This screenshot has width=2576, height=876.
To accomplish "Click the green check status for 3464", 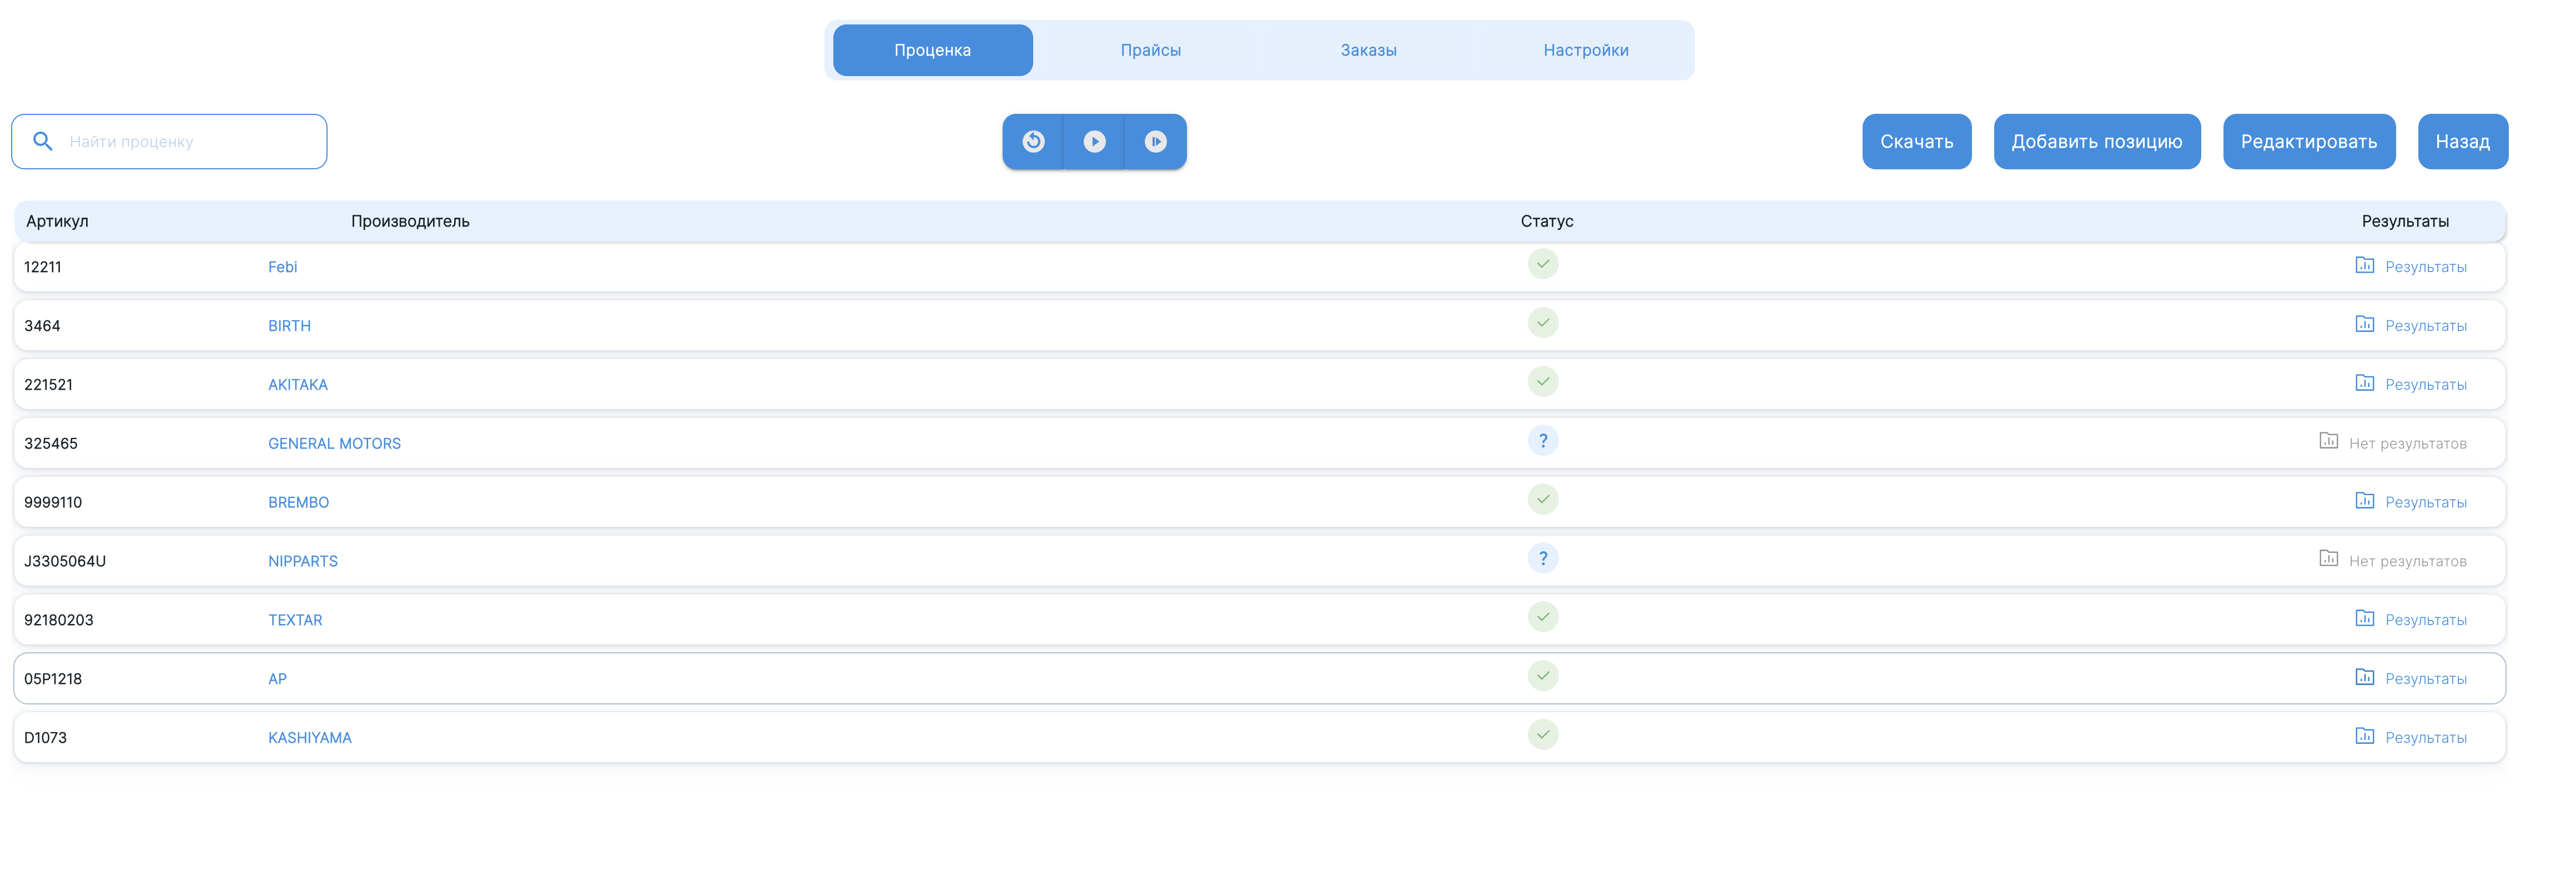I will pyautogui.click(x=1542, y=323).
